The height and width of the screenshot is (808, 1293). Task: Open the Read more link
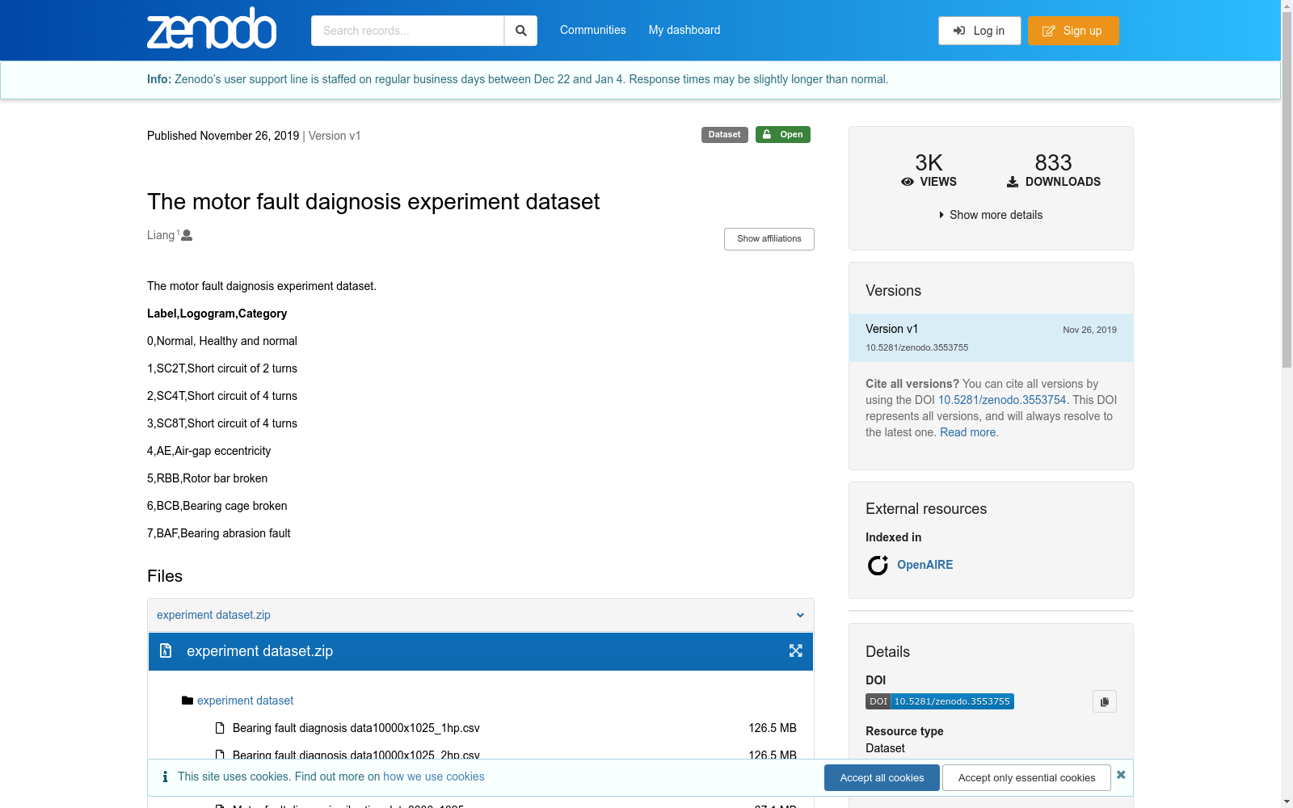pos(968,432)
